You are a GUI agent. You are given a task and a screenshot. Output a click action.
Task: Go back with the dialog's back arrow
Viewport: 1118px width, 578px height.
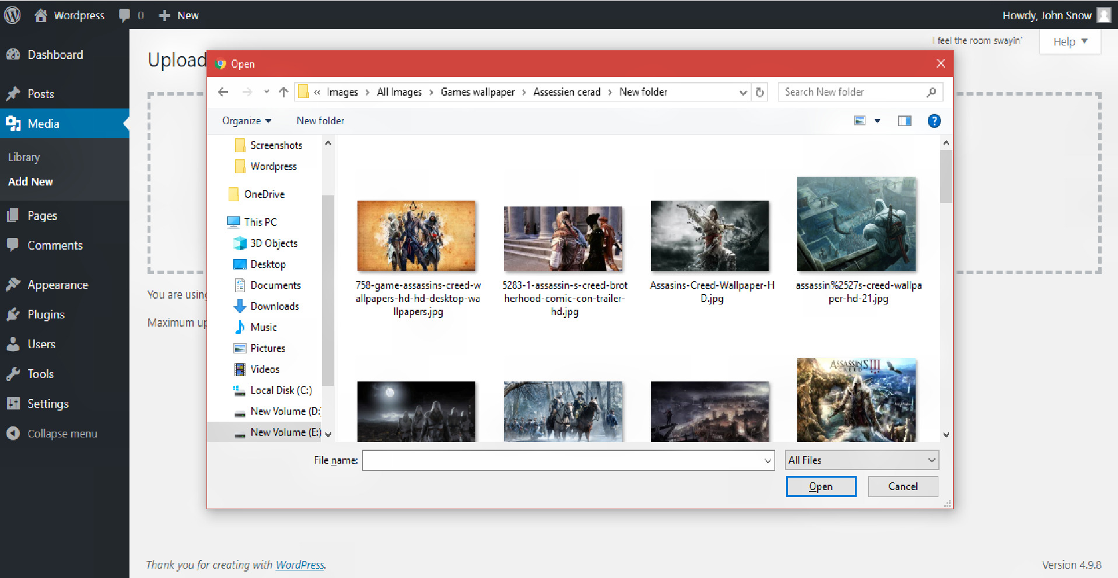point(223,92)
